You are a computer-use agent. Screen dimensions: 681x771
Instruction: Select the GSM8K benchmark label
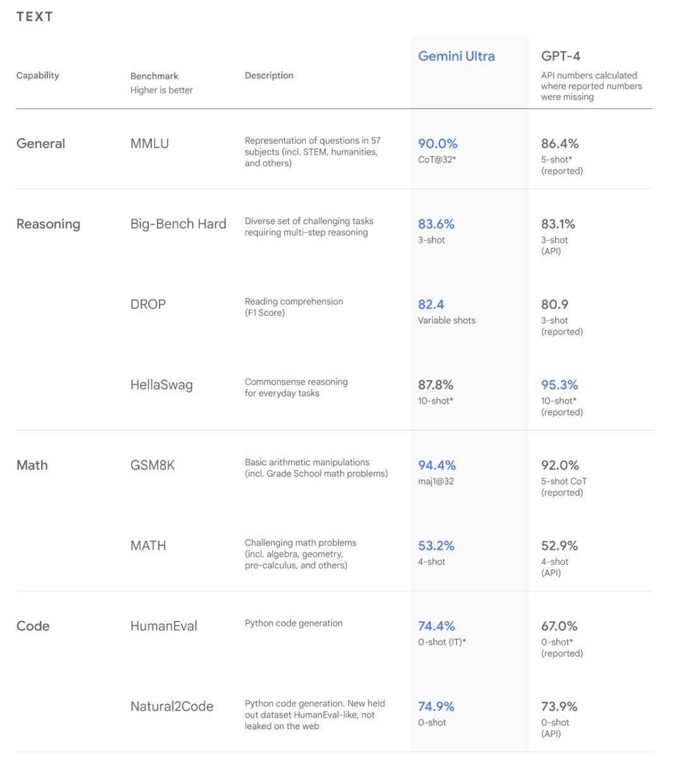[153, 465]
